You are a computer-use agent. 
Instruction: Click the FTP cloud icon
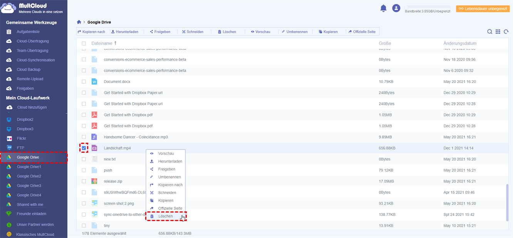pos(9,148)
